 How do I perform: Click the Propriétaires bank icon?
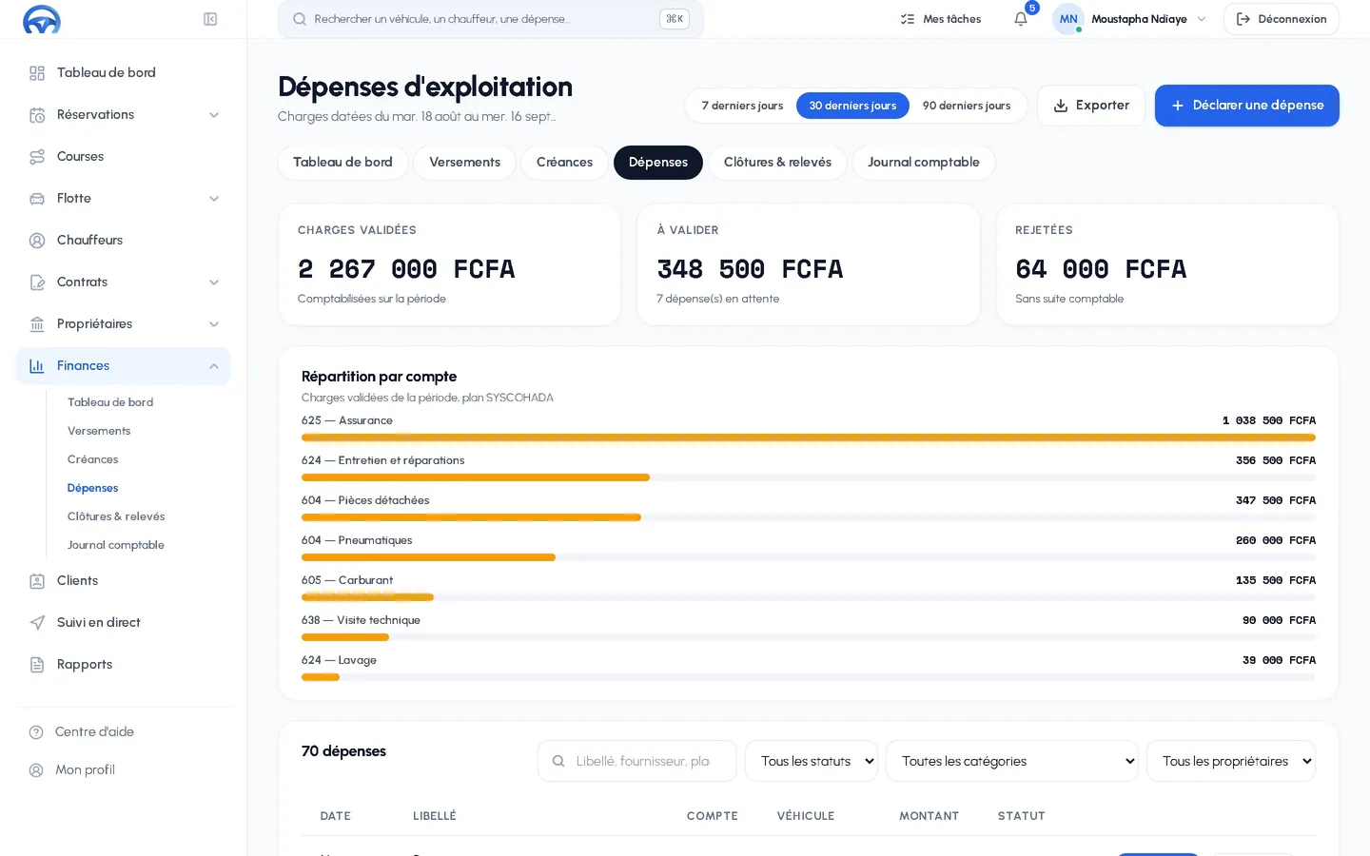(37, 324)
